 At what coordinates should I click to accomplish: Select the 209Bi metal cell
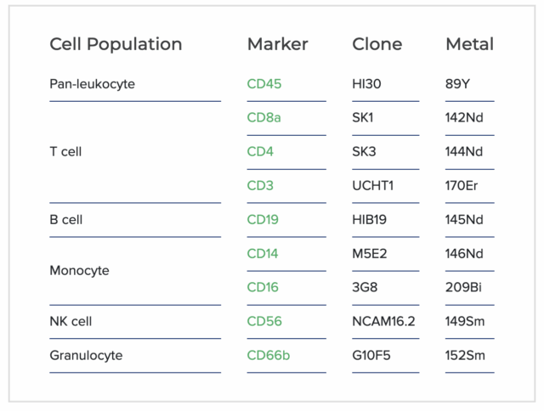click(463, 288)
